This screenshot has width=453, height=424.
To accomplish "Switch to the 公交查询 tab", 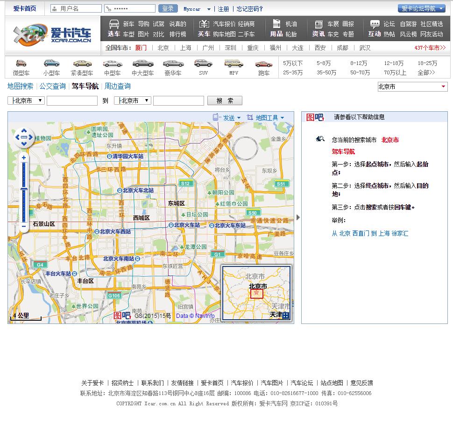I will click(x=52, y=86).
